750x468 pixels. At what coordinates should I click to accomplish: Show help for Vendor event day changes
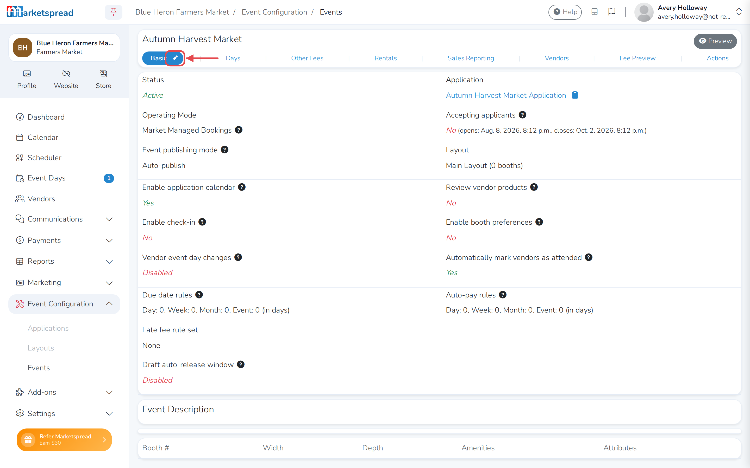click(x=238, y=257)
